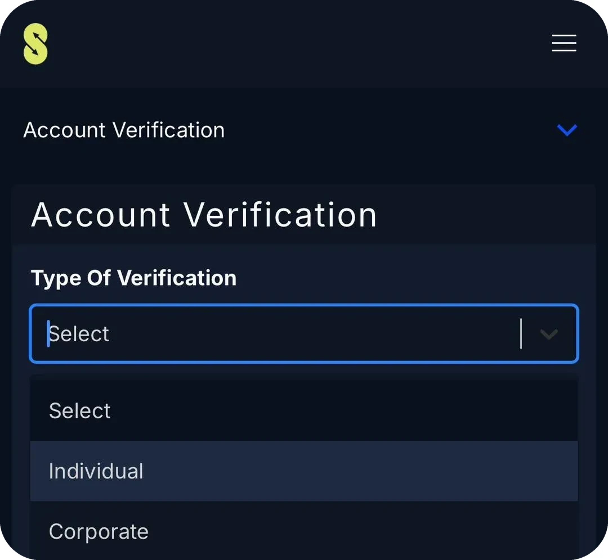This screenshot has width=608, height=560.
Task: Collapse the section using the blue chevron
Action: [x=567, y=130]
